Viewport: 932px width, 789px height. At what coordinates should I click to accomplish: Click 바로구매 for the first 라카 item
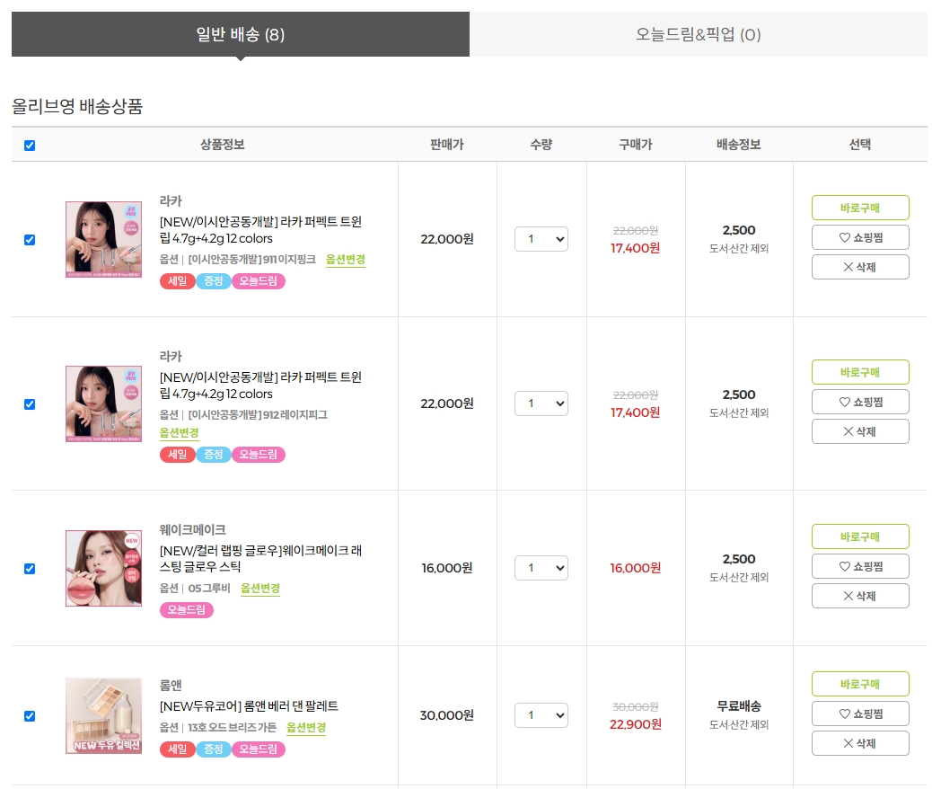(860, 208)
